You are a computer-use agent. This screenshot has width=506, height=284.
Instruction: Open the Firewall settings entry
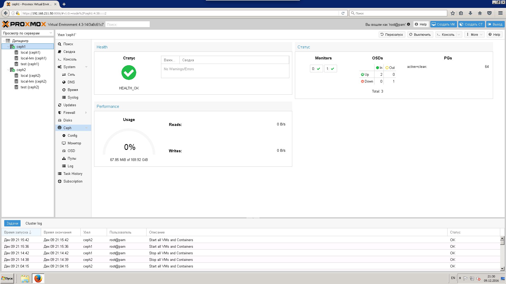tap(69, 113)
